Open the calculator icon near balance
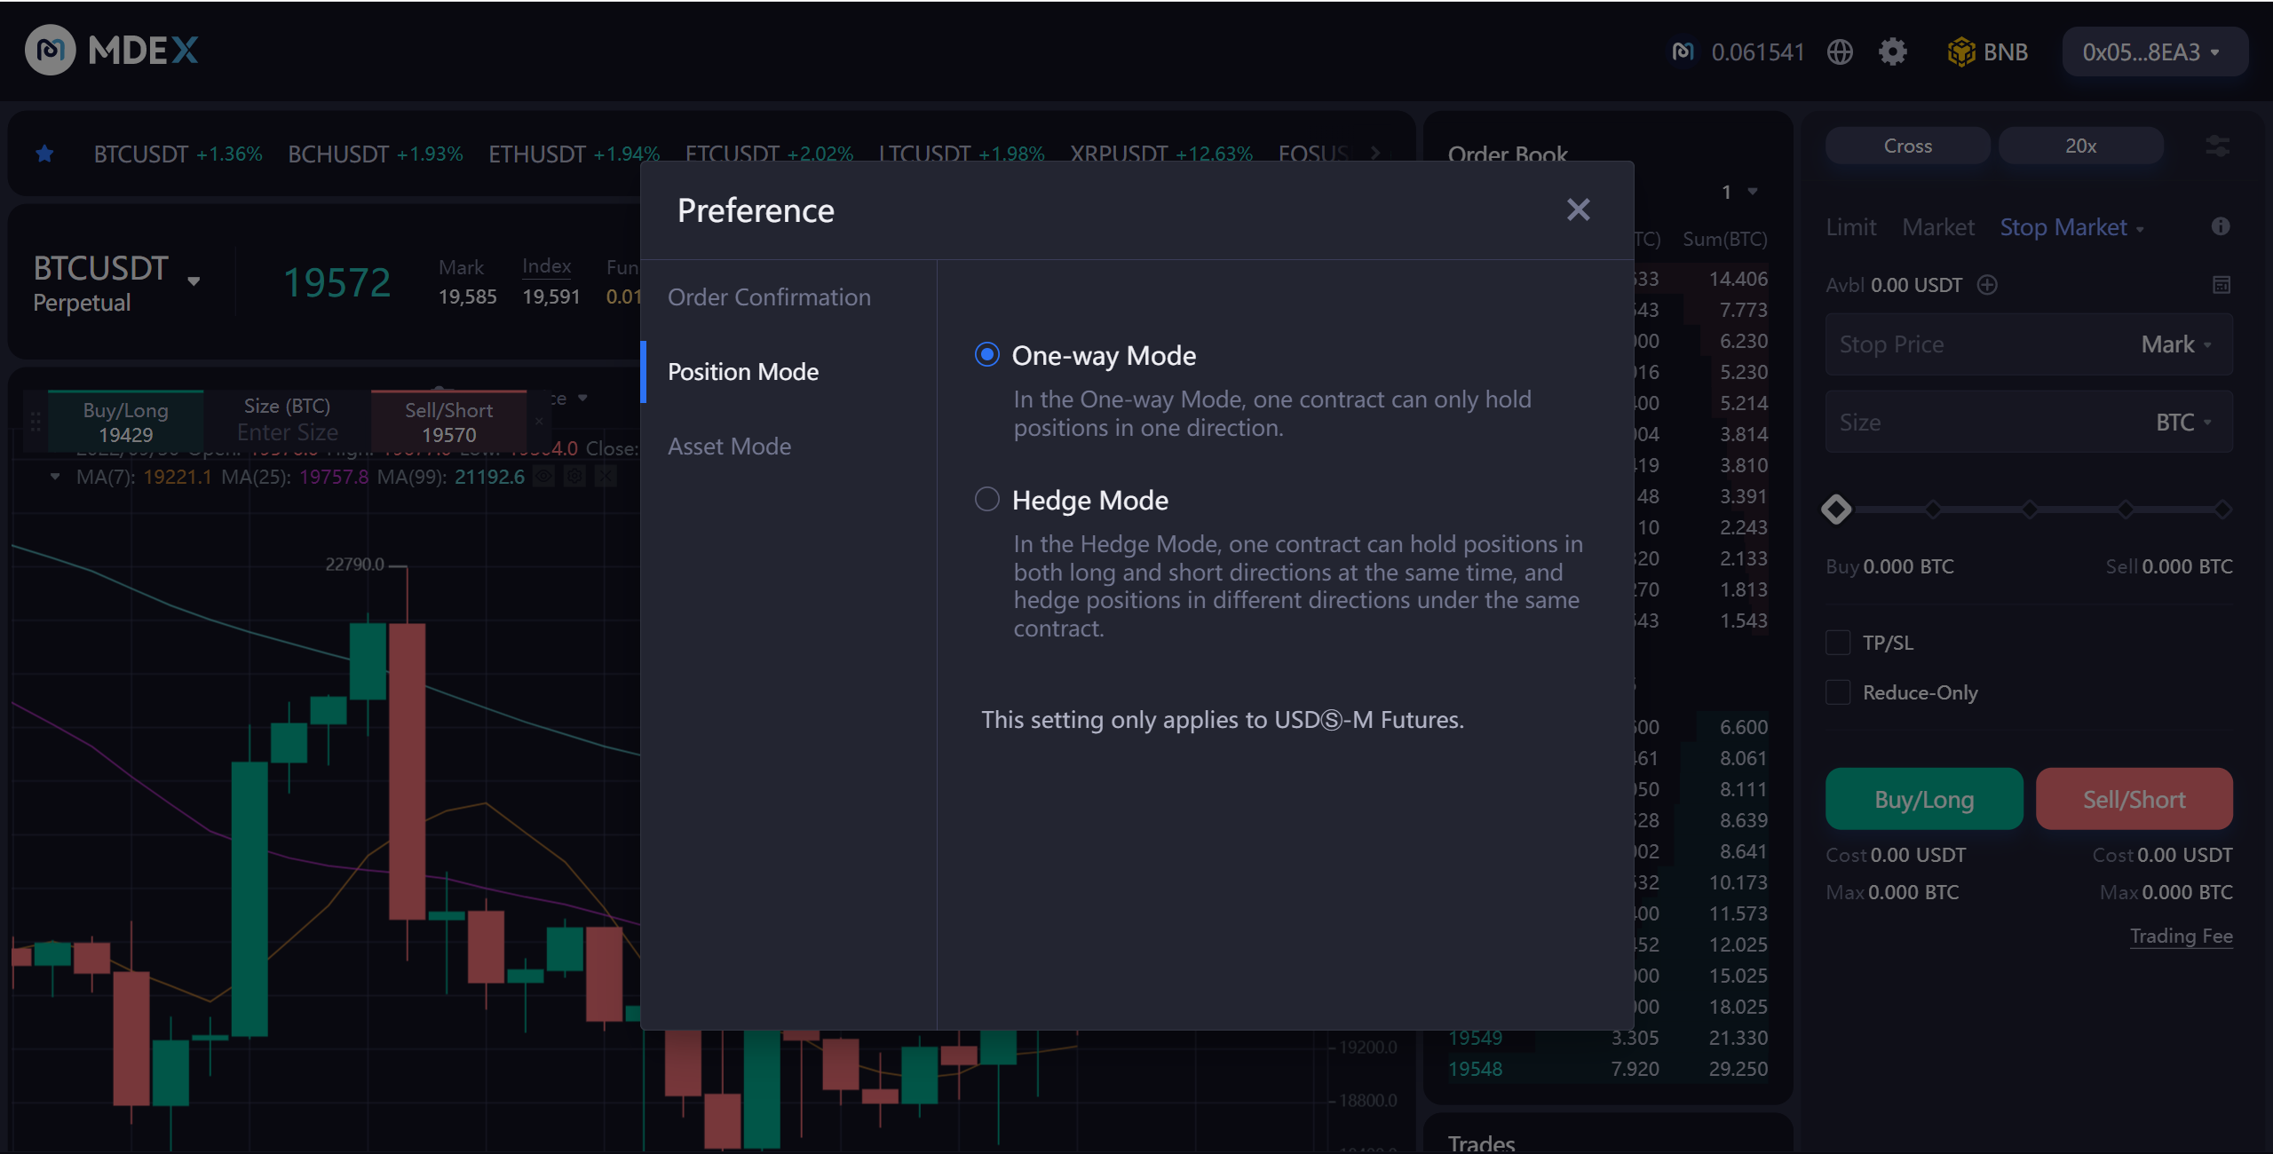The height and width of the screenshot is (1154, 2273). pyautogui.click(x=2221, y=285)
